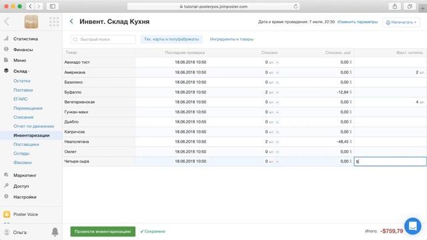The width and height of the screenshot is (427, 240).
Task: Sort by Последняя проверка column header
Action: 185,53
